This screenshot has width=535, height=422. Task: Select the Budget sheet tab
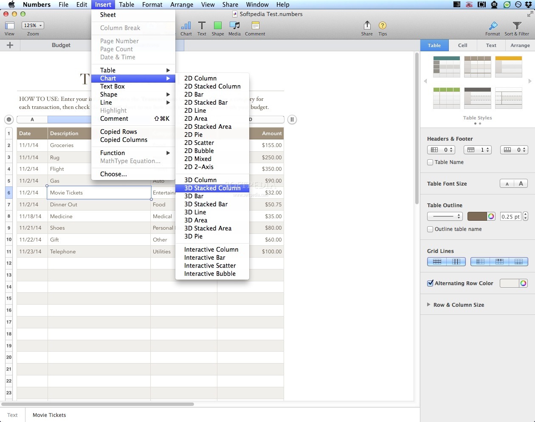[61, 45]
